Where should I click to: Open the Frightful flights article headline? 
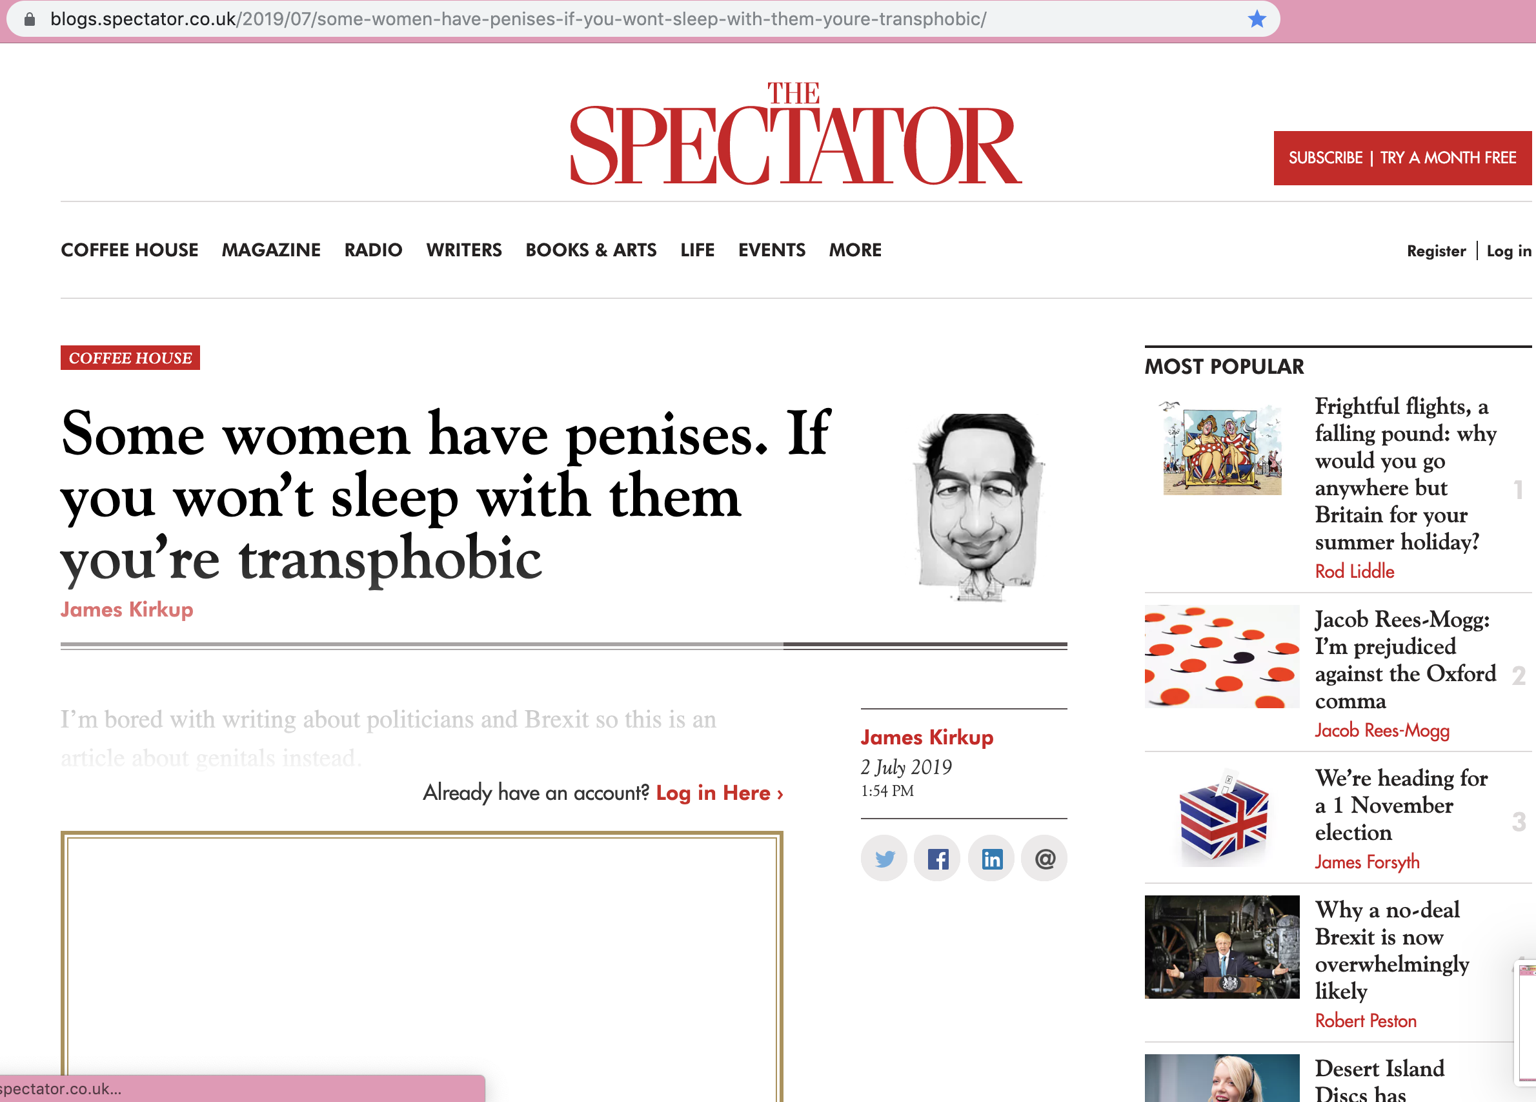(x=1405, y=473)
